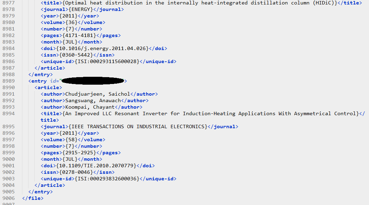
Task: Click line number 9006 in gutter
Action: click(9, 198)
